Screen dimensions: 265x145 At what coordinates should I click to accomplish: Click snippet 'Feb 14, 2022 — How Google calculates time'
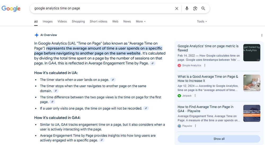tap(209, 58)
